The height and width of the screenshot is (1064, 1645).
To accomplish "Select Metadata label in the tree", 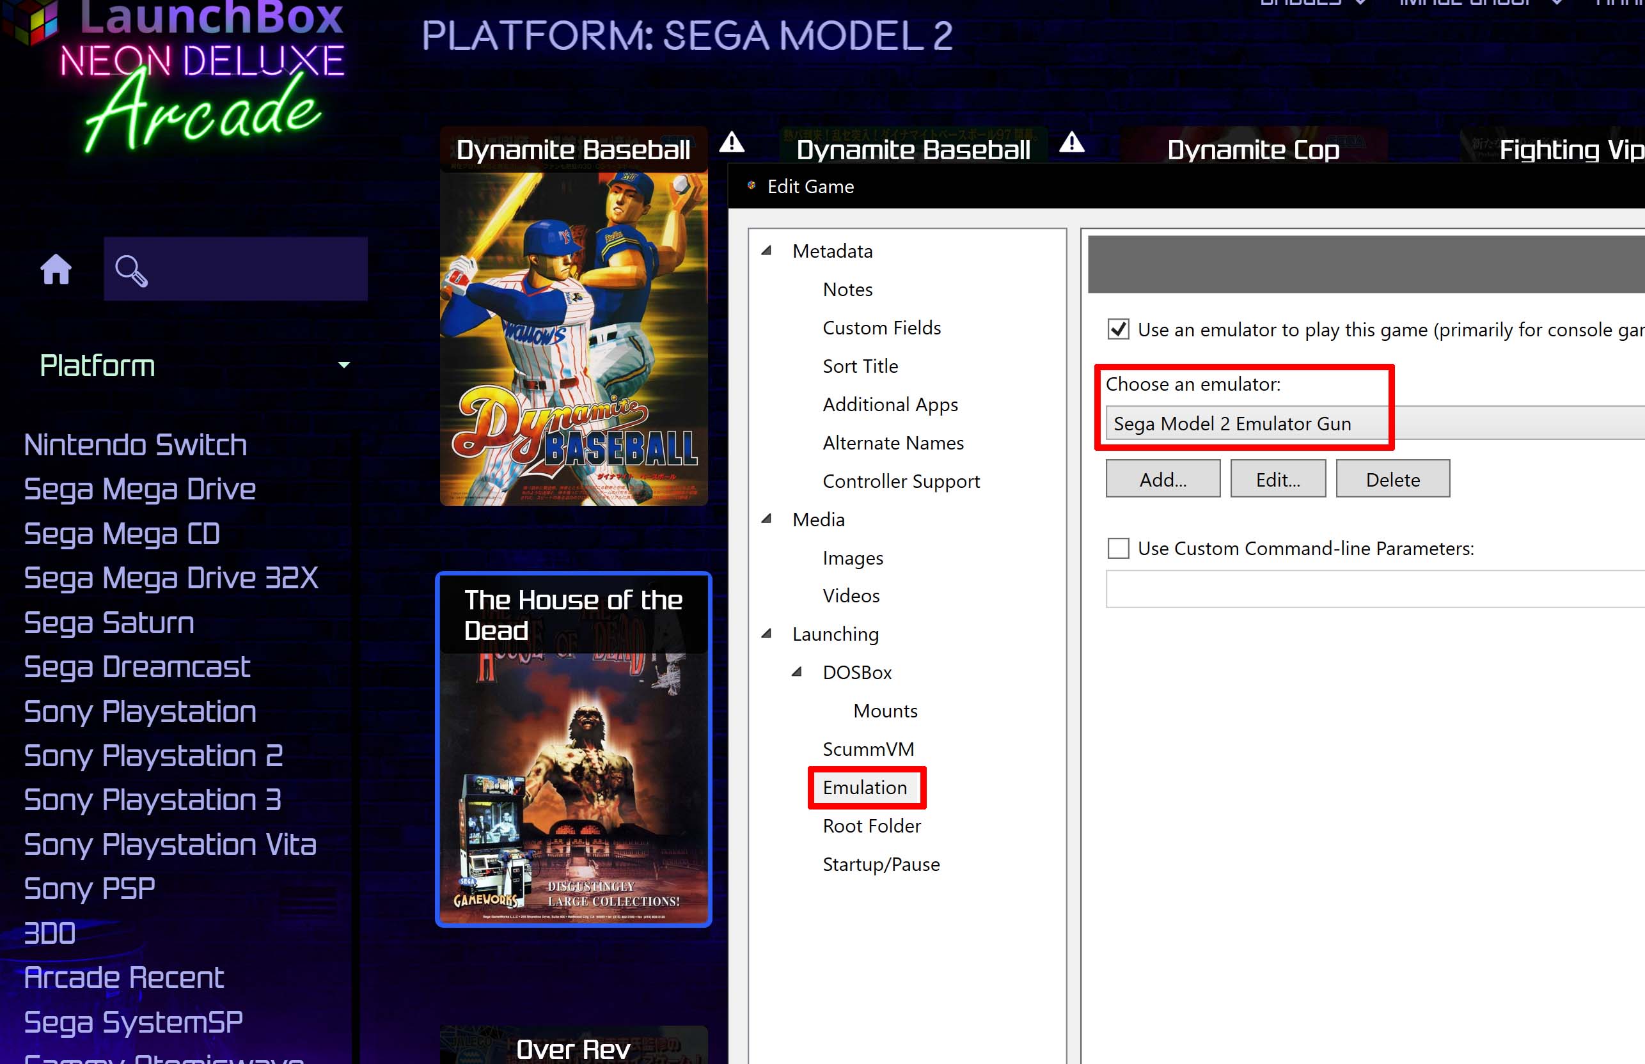I will point(833,251).
